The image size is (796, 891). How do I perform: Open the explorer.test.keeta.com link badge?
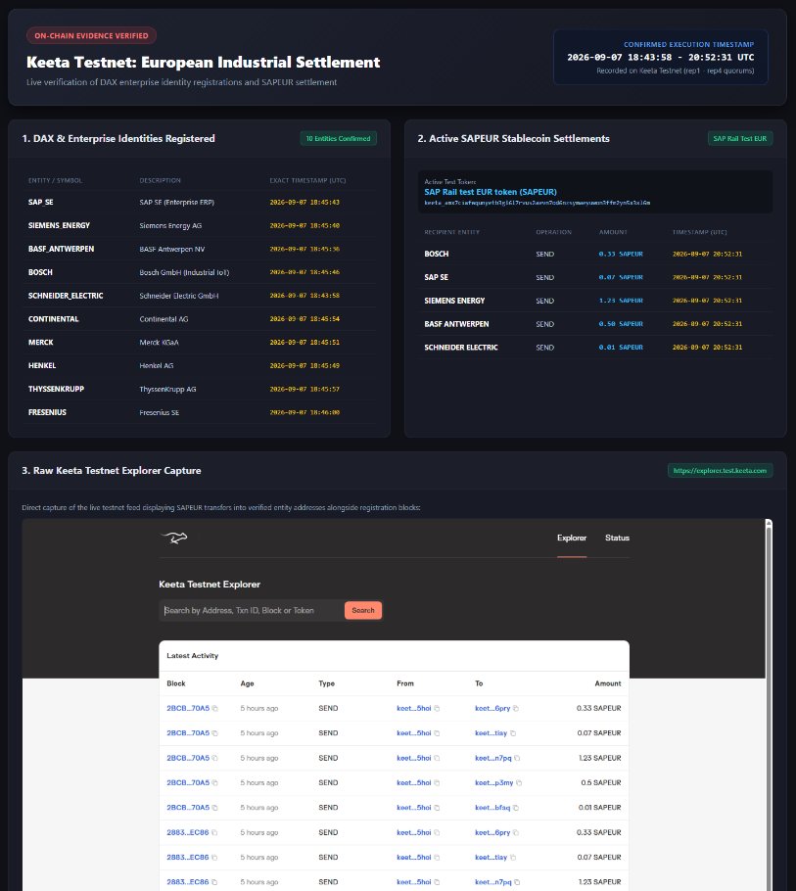click(720, 471)
